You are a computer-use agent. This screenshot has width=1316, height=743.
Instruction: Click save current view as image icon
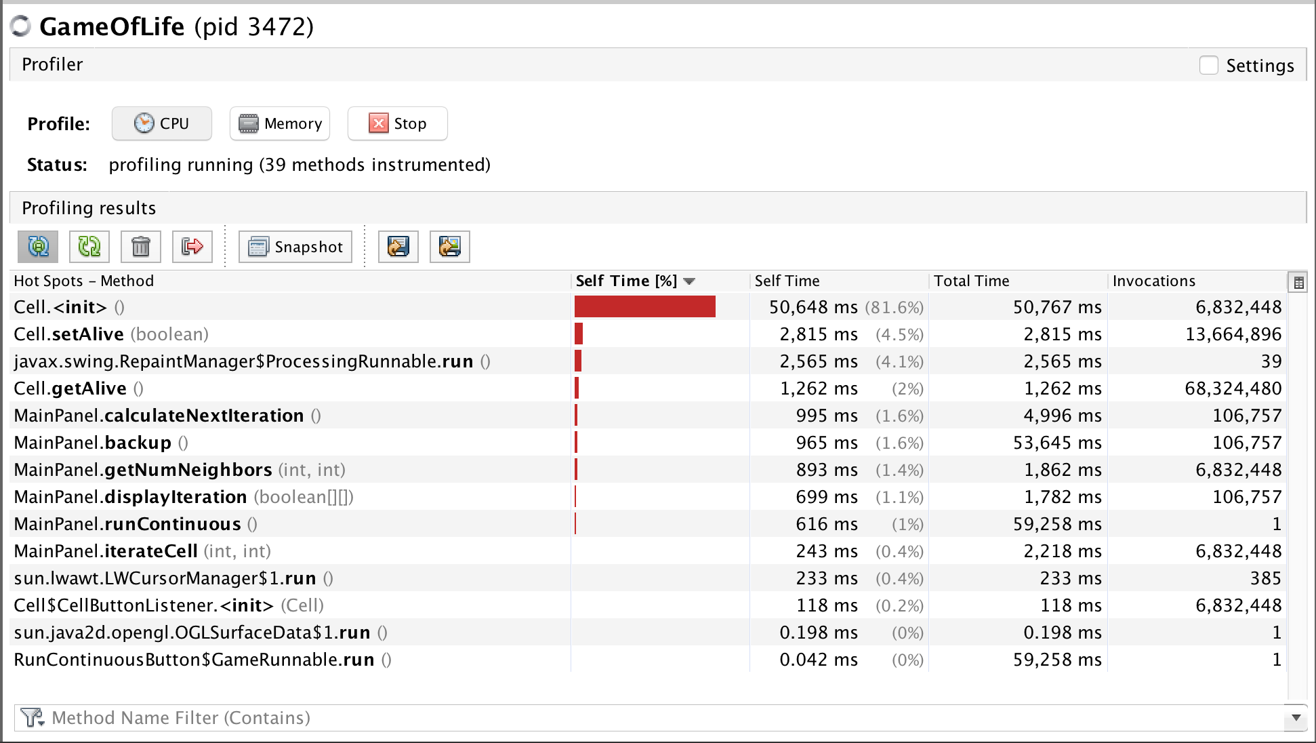(450, 247)
